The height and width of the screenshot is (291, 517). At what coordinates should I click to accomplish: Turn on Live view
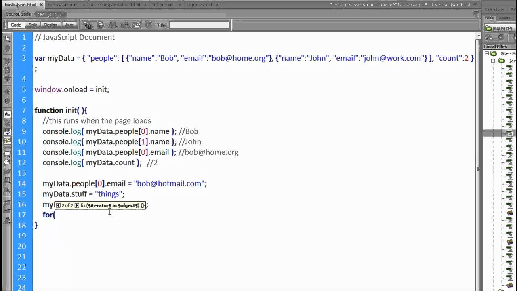click(x=69, y=25)
